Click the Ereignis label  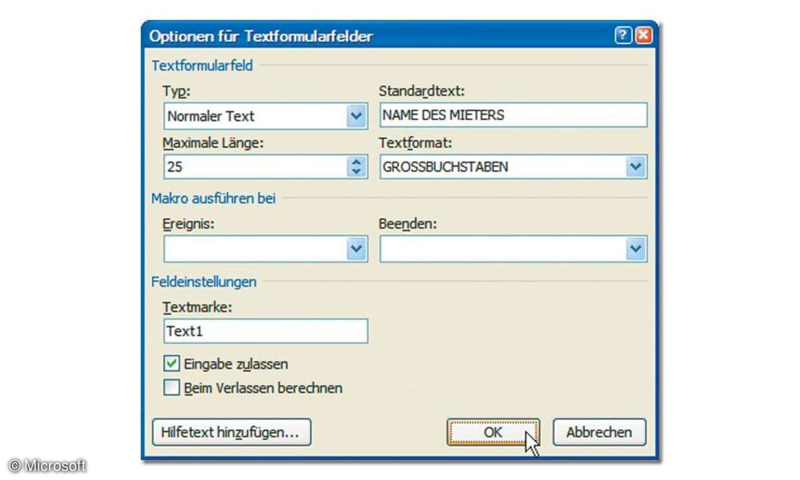coord(188,225)
